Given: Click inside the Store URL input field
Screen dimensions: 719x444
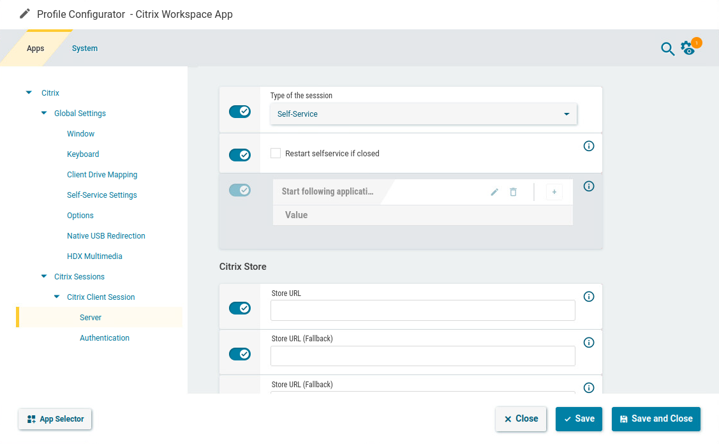Looking at the screenshot, I should [x=422, y=311].
